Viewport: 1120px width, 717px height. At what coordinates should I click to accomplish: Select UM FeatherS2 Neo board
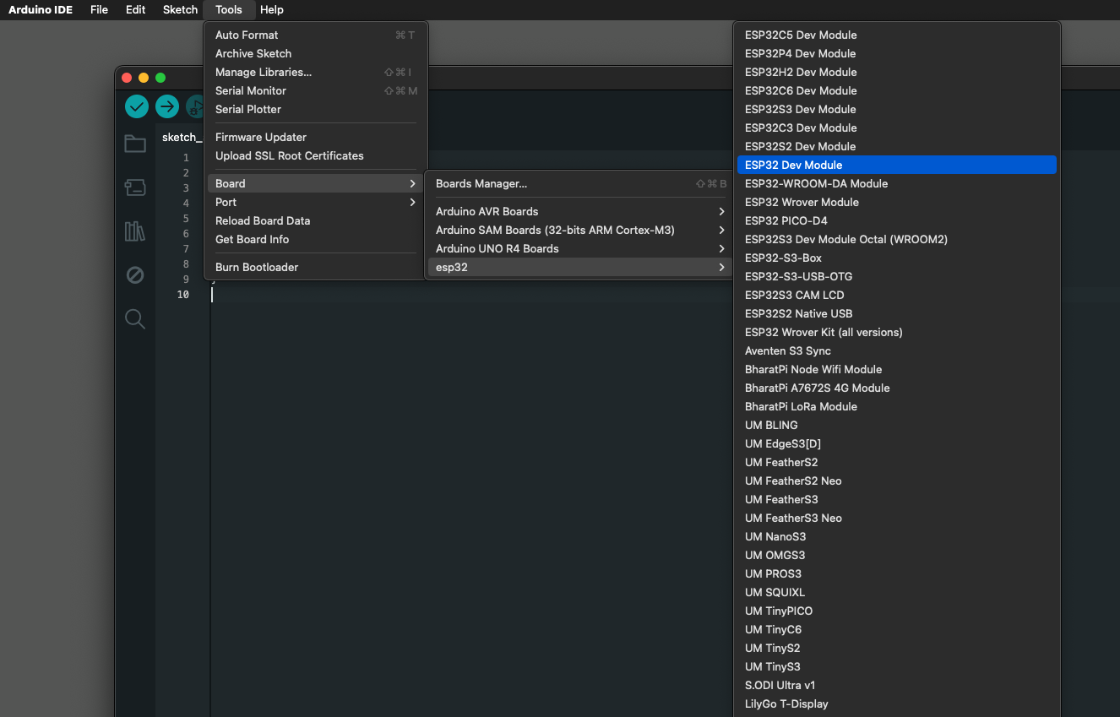[x=897, y=481]
